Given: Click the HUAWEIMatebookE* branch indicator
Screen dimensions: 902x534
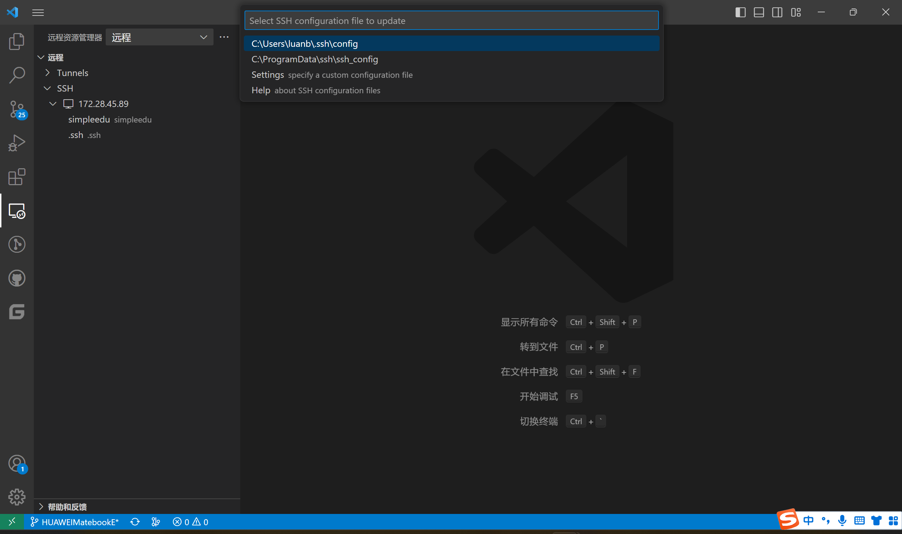Looking at the screenshot, I should (x=75, y=522).
